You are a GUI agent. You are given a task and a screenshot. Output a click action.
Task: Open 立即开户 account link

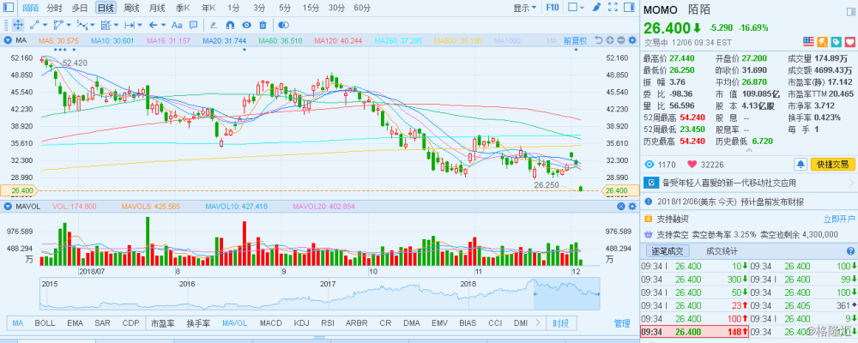point(839,219)
